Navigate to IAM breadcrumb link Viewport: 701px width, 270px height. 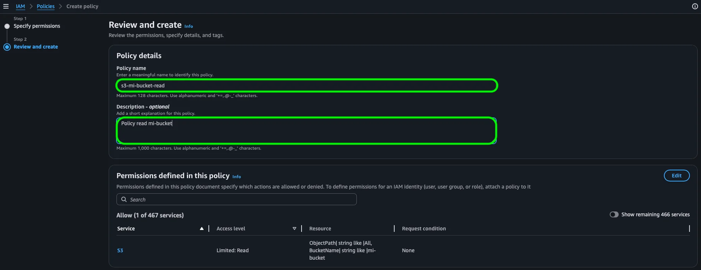20,6
